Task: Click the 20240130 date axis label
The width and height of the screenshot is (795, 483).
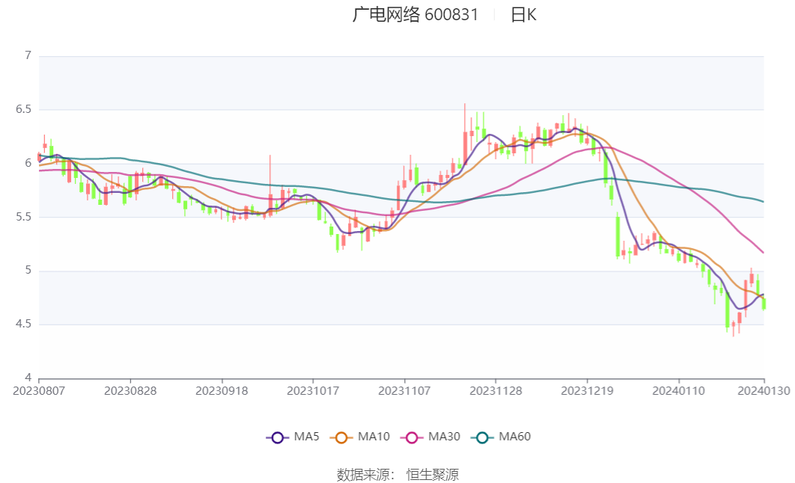Action: tap(764, 391)
